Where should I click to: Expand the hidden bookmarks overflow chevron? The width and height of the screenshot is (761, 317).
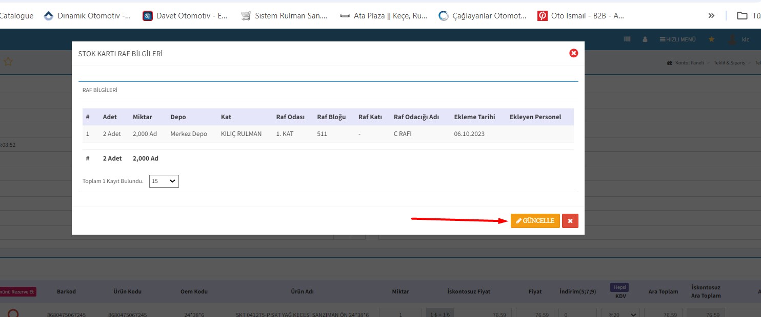pyautogui.click(x=711, y=16)
